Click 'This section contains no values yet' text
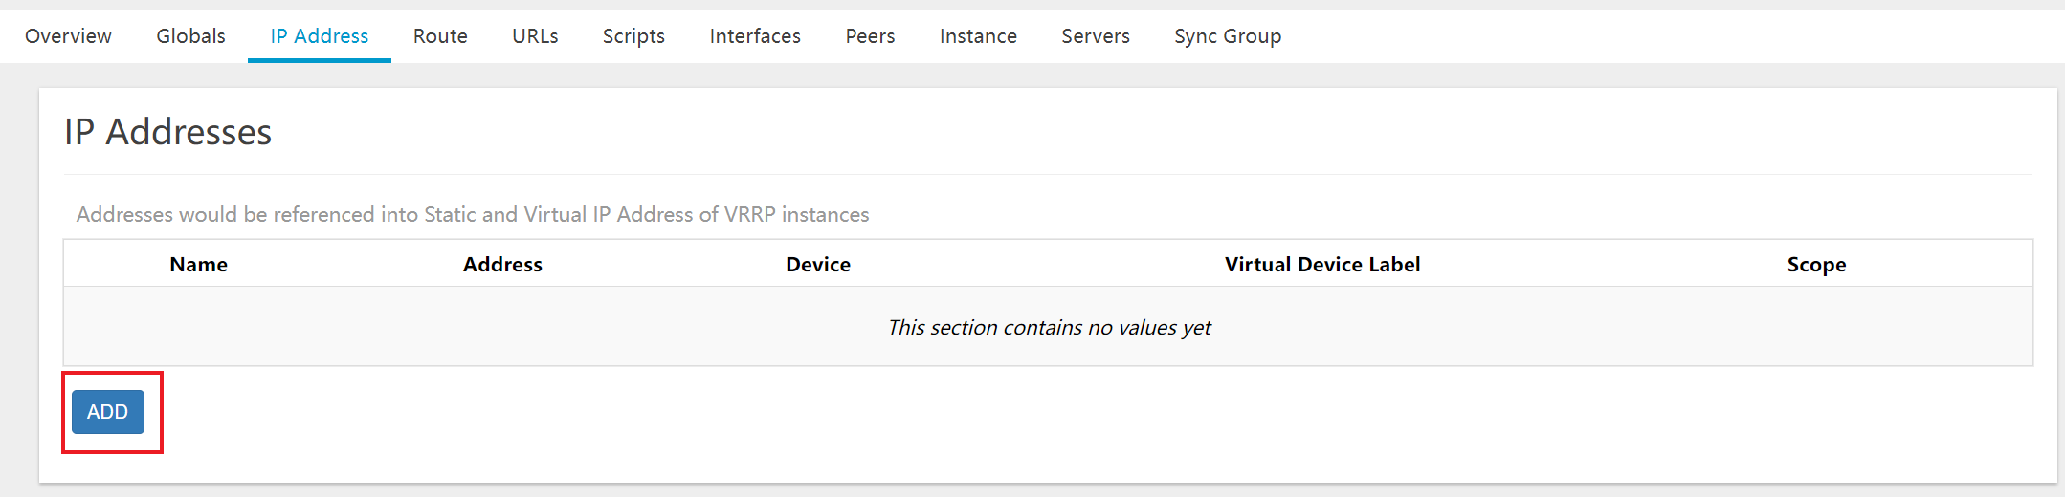 1049,328
